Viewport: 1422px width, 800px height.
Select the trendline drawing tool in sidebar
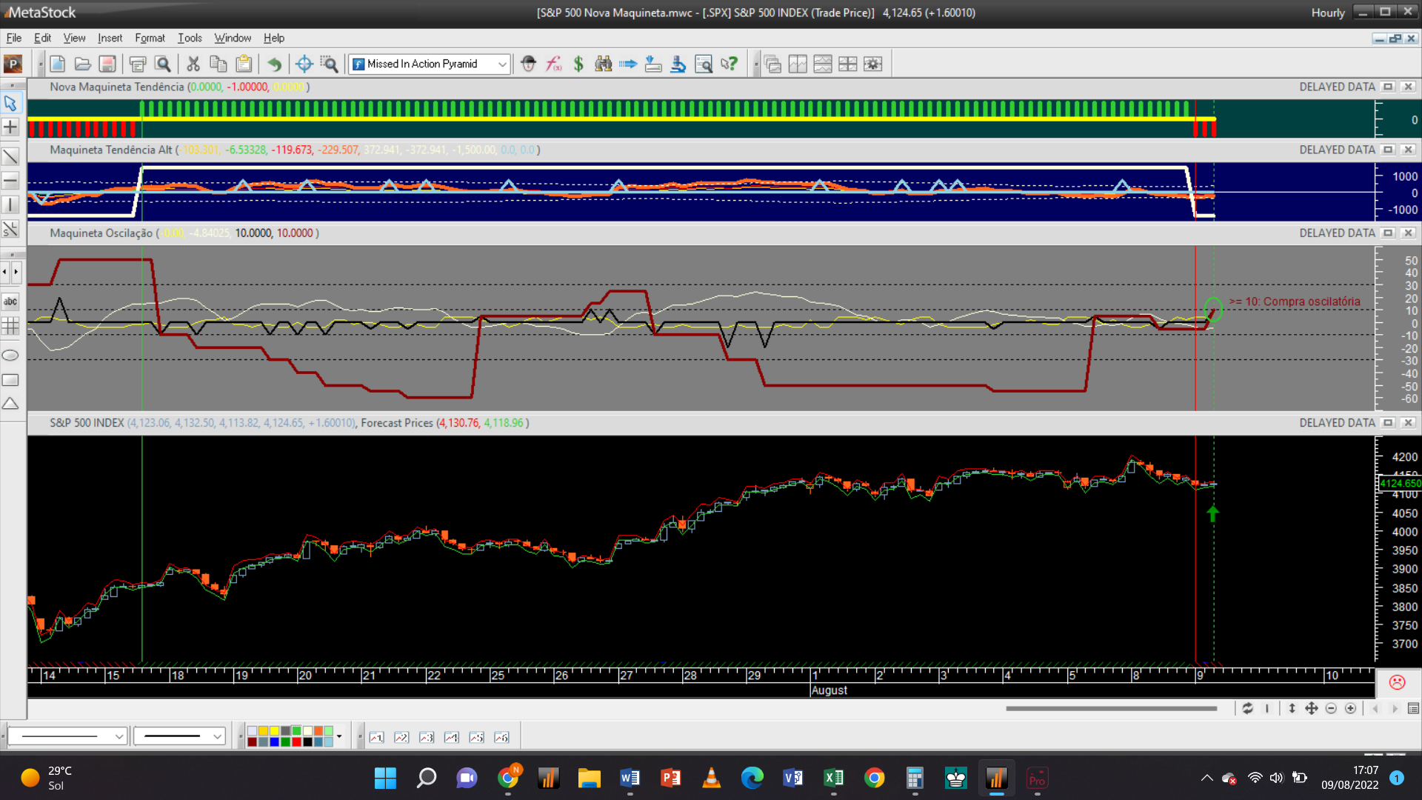pyautogui.click(x=10, y=156)
